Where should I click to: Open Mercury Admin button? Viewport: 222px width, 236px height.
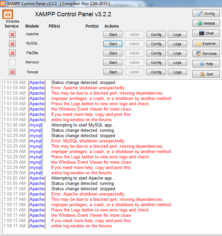tap(134, 62)
